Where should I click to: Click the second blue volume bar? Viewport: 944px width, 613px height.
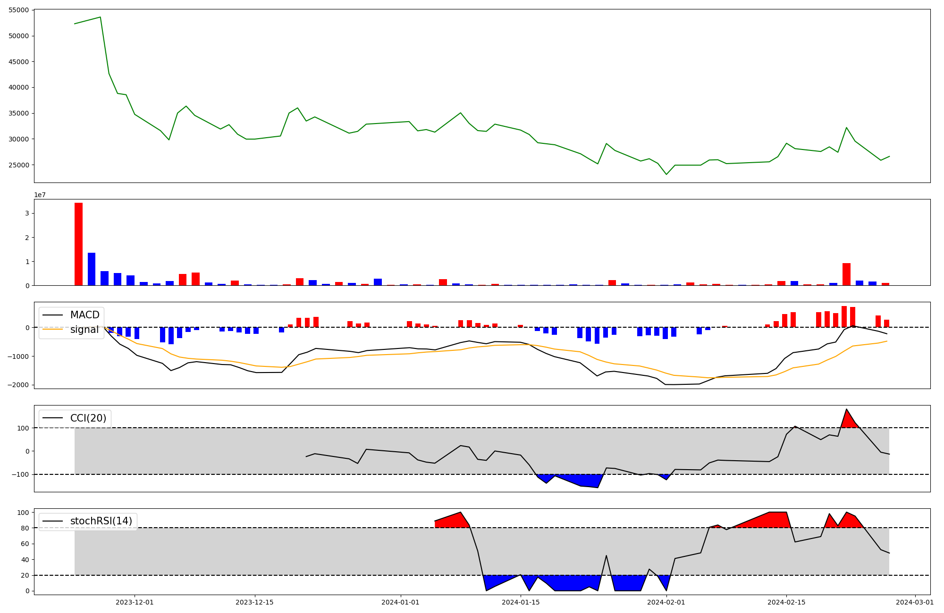(104, 278)
